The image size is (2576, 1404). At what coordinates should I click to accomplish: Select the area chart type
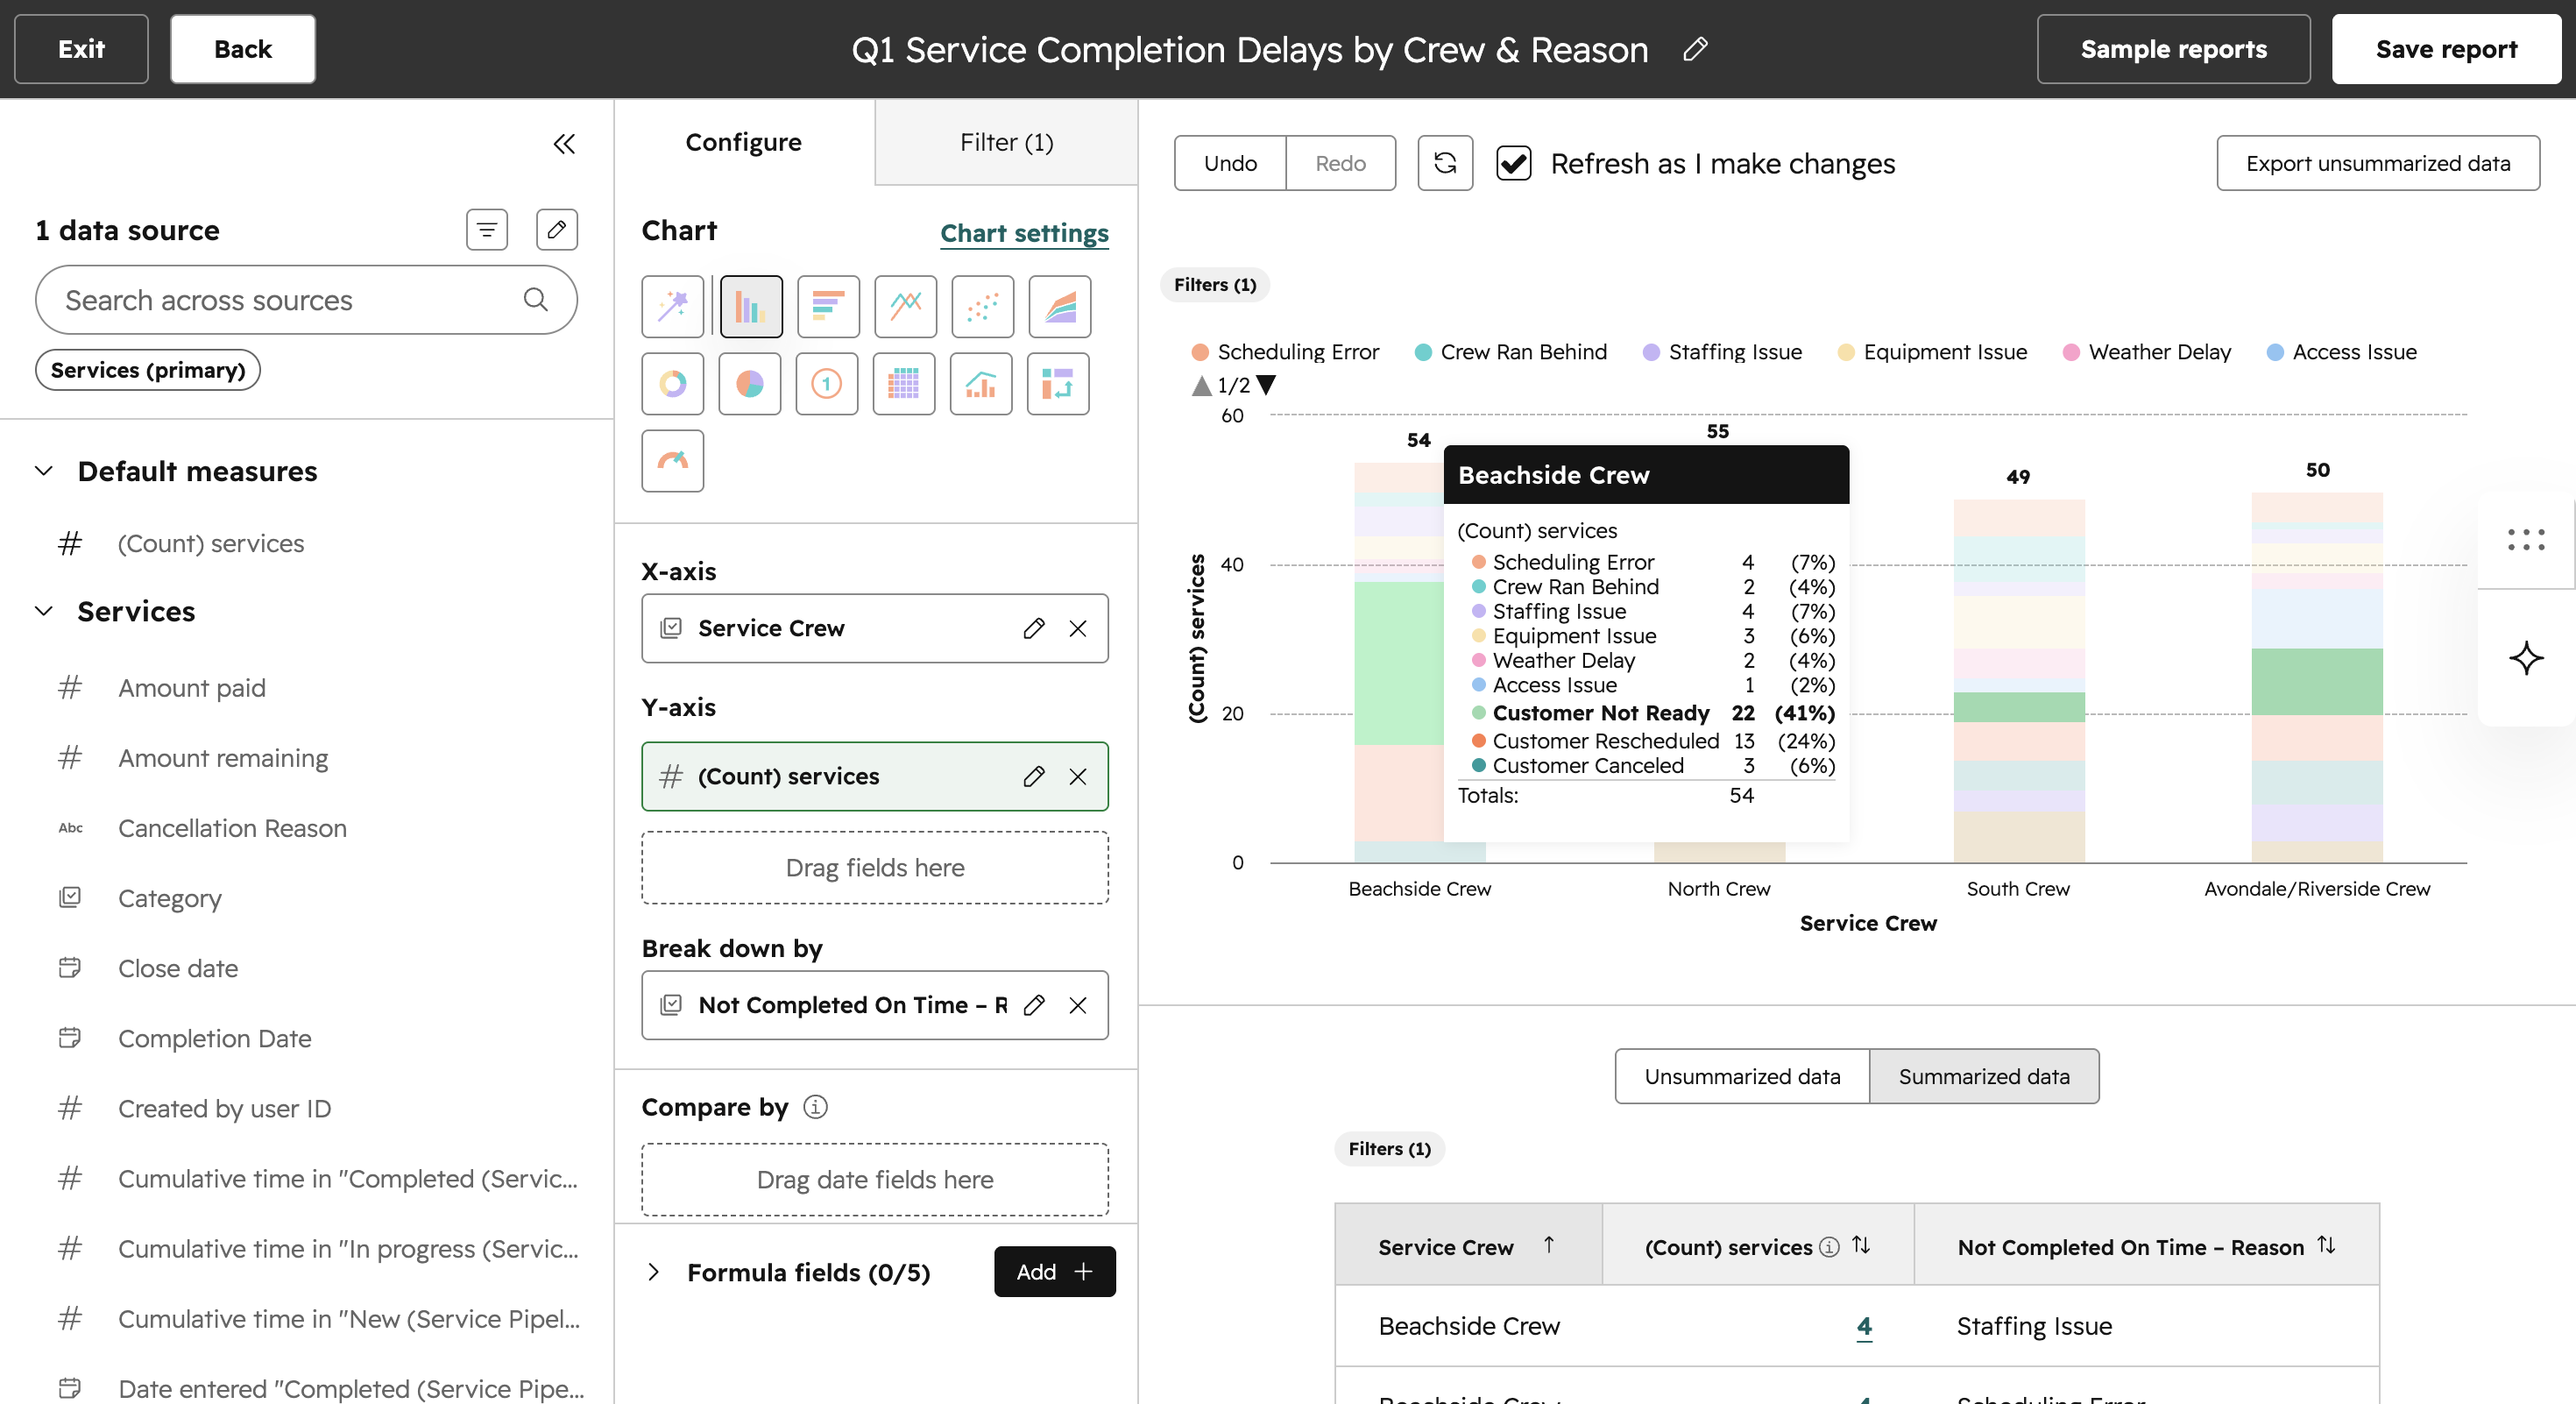tap(1059, 306)
